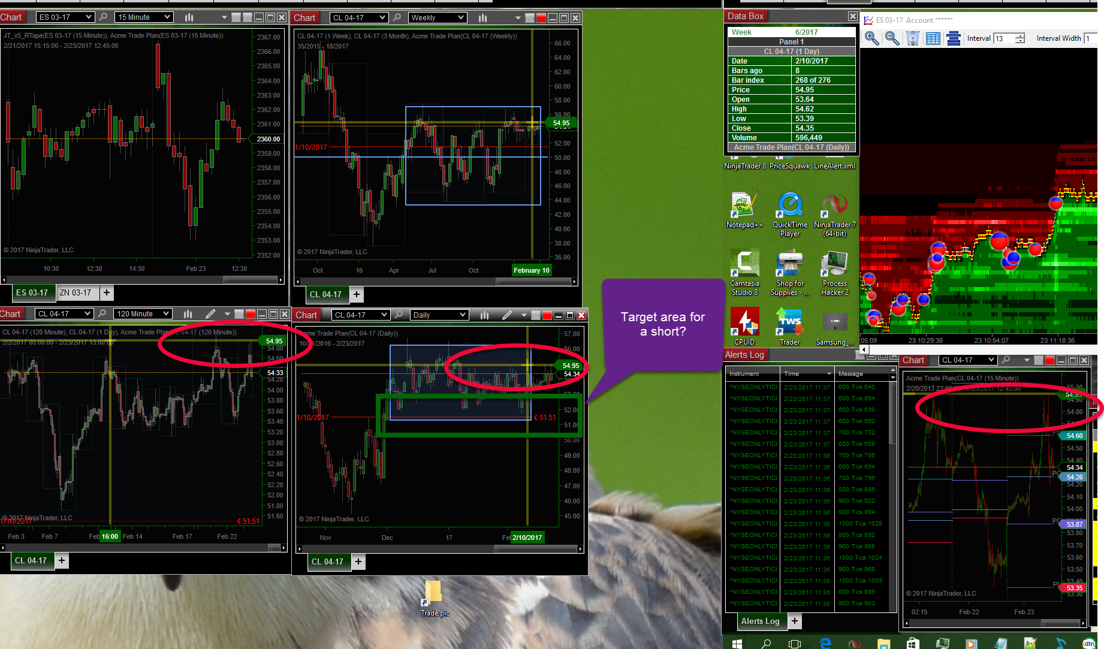Open Task View on the taskbar
The width and height of the screenshot is (1104, 649).
[x=795, y=643]
